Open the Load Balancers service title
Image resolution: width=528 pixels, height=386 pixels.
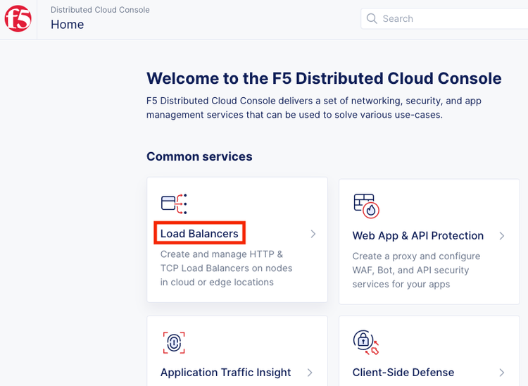[199, 234]
